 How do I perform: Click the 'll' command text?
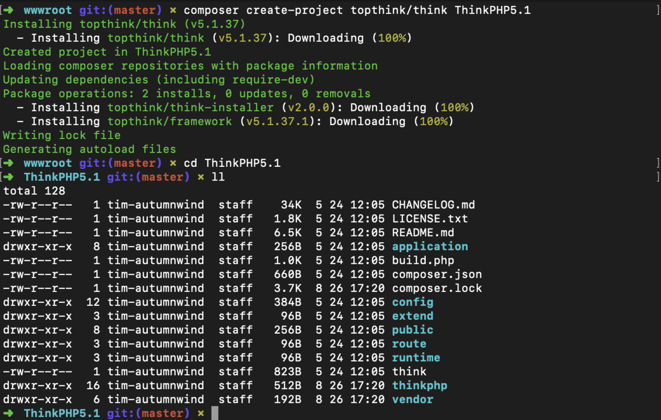tap(218, 177)
